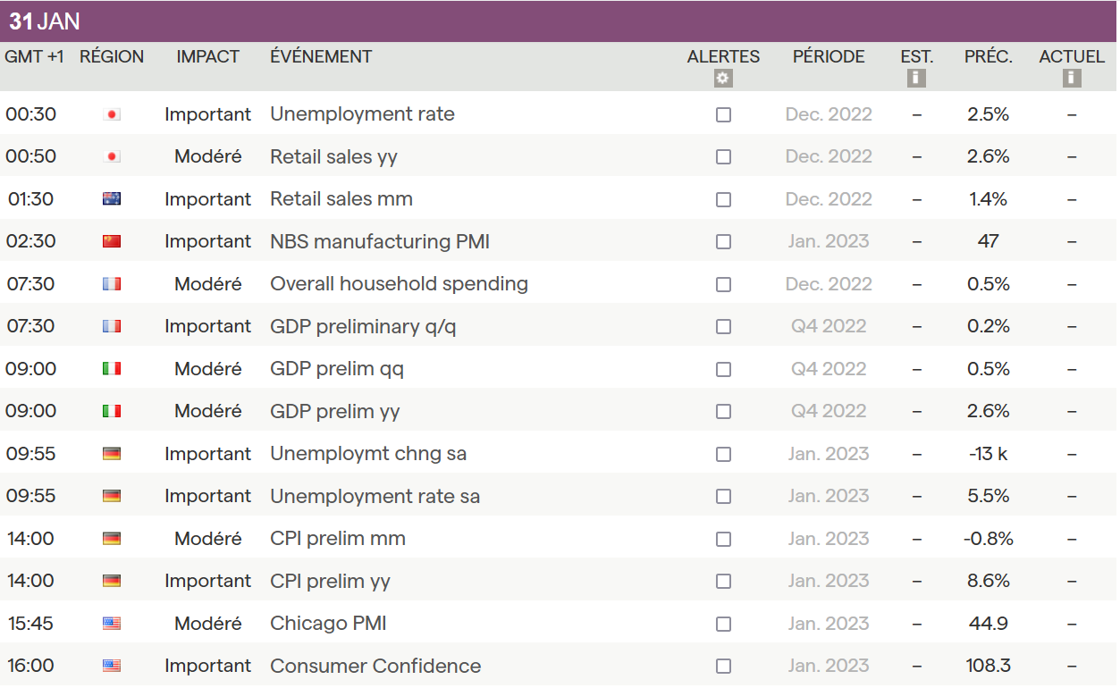
Task: Open the Overall household spending event
Action: point(399,284)
